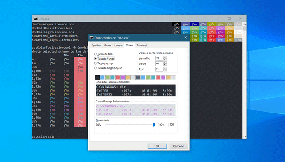Screen dimensions: 285x162
Task: Pick the blue swatch next to black
Action: [102, 77]
